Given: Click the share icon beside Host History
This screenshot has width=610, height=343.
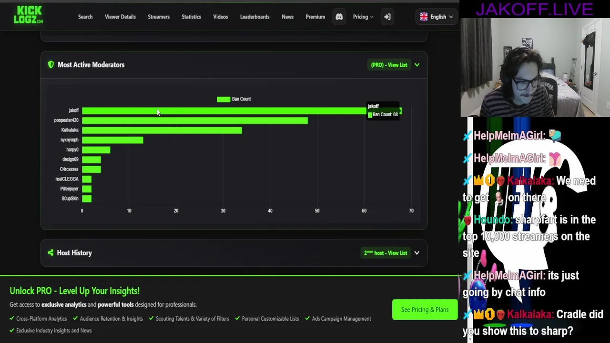Looking at the screenshot, I should coord(51,253).
